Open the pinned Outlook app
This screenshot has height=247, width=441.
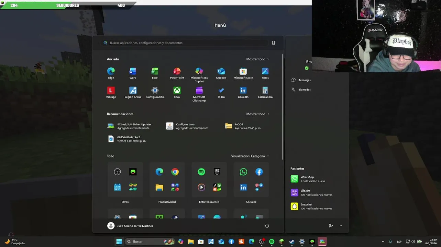[x=221, y=73]
